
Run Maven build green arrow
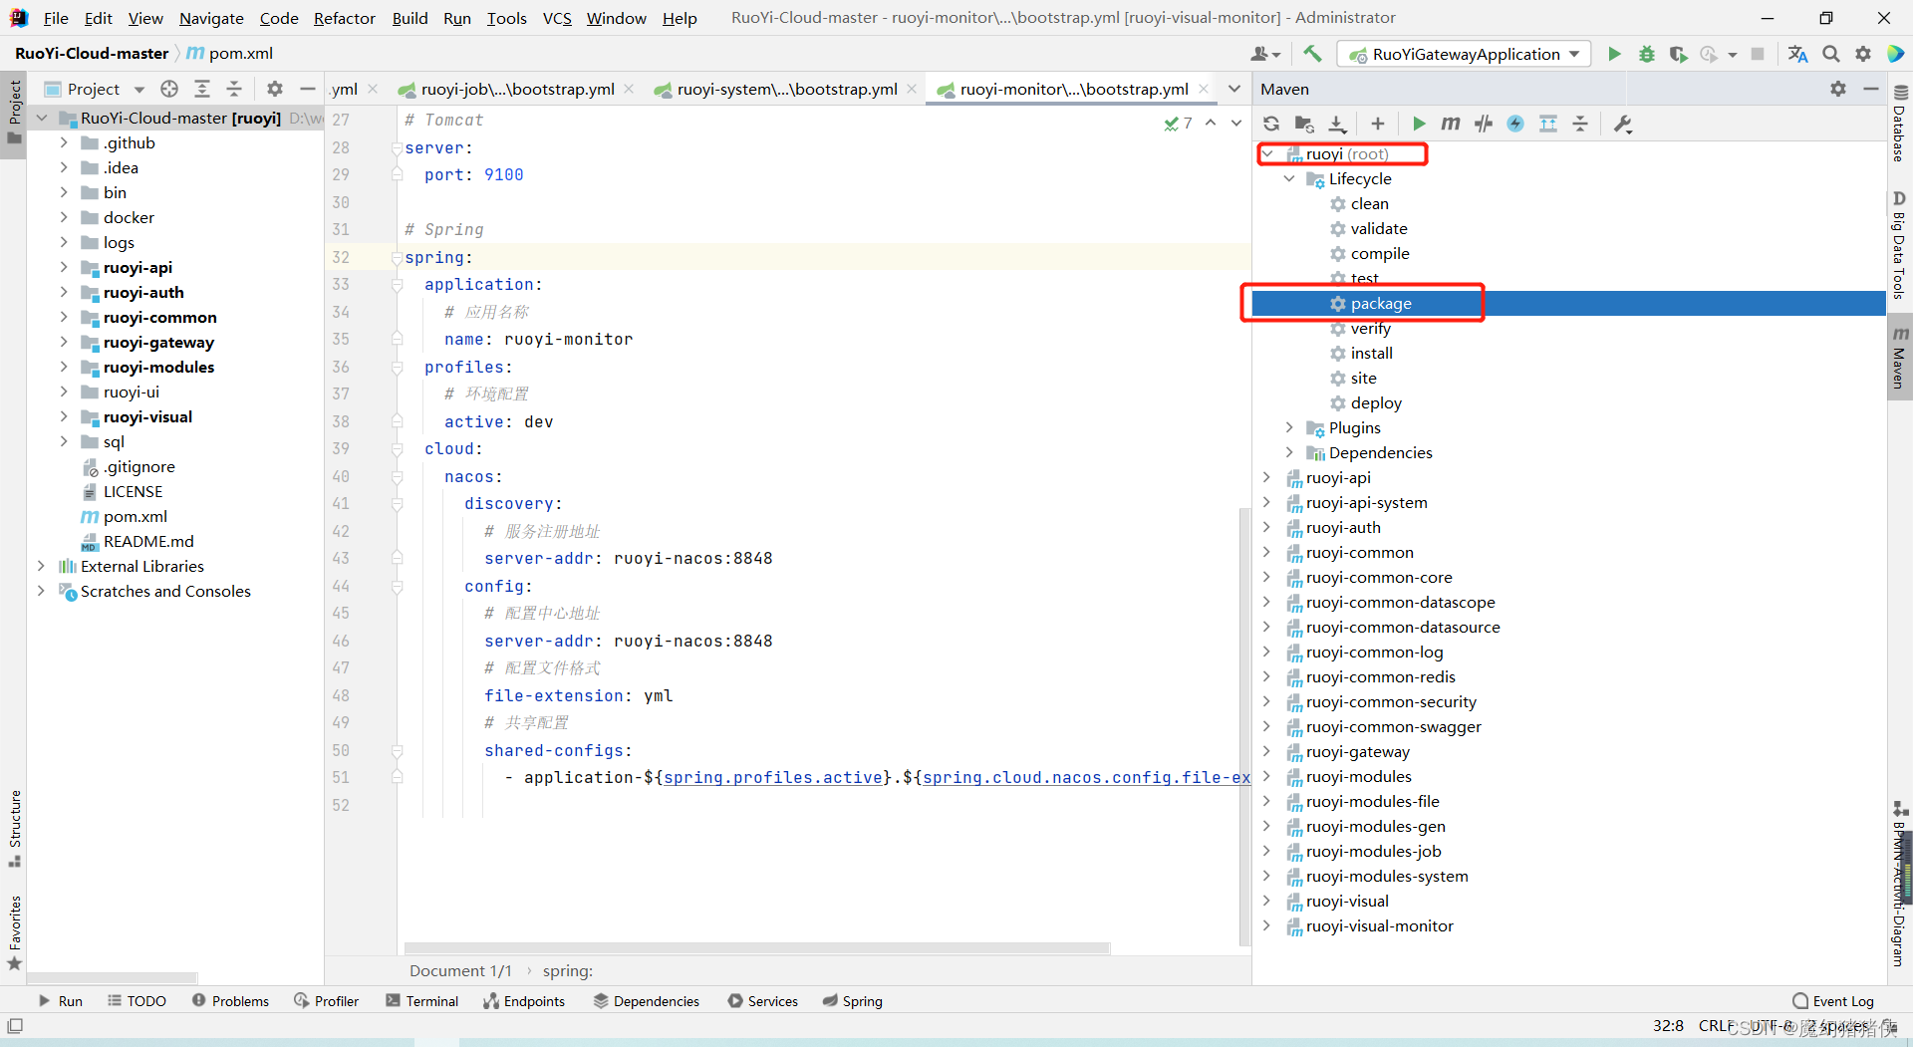point(1419,124)
